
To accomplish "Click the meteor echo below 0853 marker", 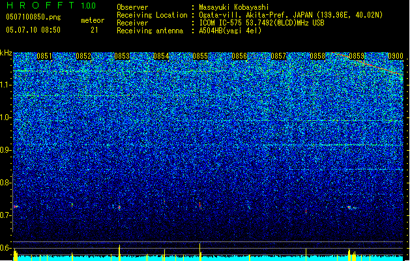I will tap(119, 207).
